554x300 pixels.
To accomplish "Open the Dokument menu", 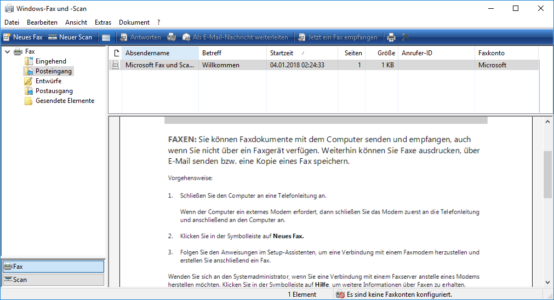I will click(x=134, y=22).
